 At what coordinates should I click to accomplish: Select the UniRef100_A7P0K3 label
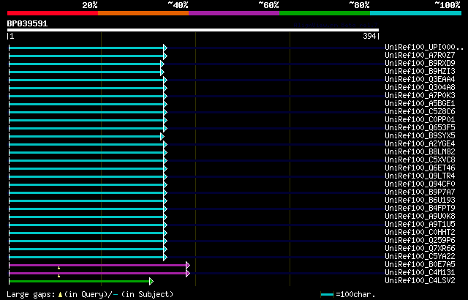(420, 96)
